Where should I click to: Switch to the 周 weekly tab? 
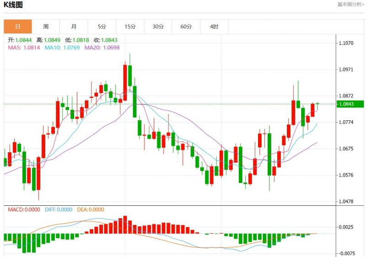coord(46,27)
